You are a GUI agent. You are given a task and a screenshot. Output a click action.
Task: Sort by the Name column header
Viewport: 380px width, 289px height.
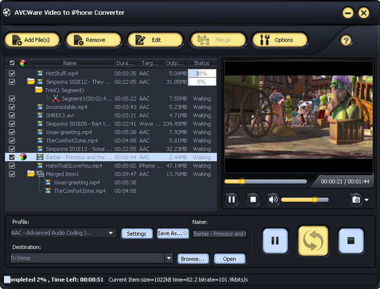pos(70,63)
